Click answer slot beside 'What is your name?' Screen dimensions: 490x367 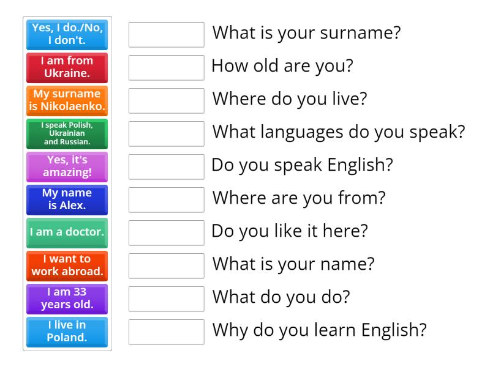pyautogui.click(x=167, y=266)
